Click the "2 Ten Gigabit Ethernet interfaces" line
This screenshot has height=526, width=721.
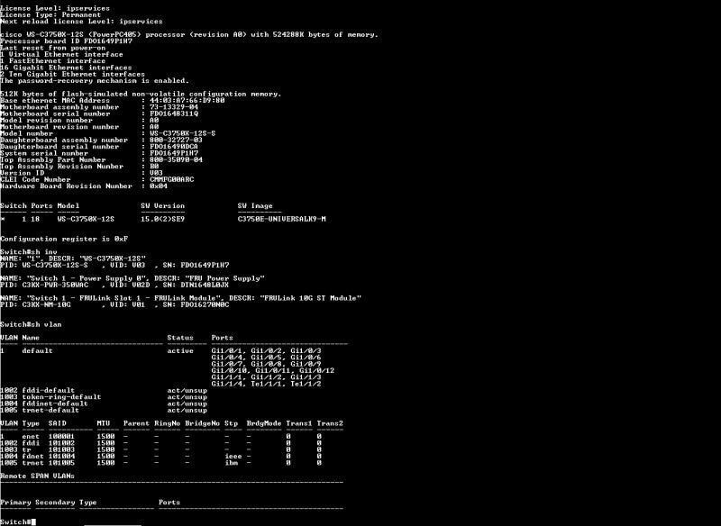(73, 74)
